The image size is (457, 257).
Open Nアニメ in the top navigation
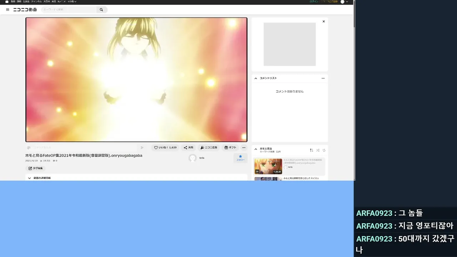click(x=61, y=2)
